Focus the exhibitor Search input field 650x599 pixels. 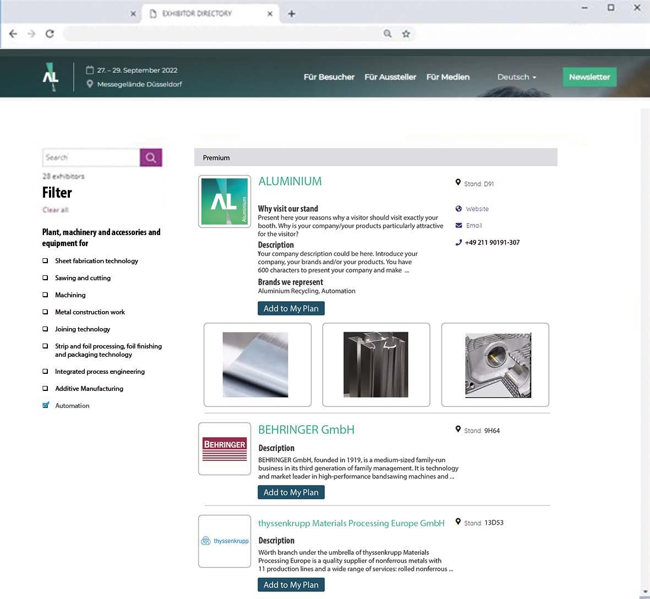click(91, 157)
